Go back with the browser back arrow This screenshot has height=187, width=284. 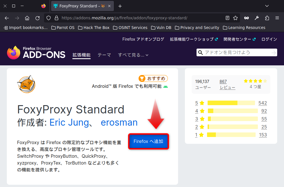pos(7,18)
